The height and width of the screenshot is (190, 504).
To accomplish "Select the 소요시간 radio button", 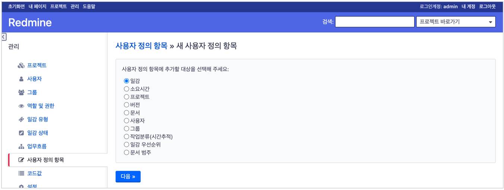I will [x=126, y=89].
